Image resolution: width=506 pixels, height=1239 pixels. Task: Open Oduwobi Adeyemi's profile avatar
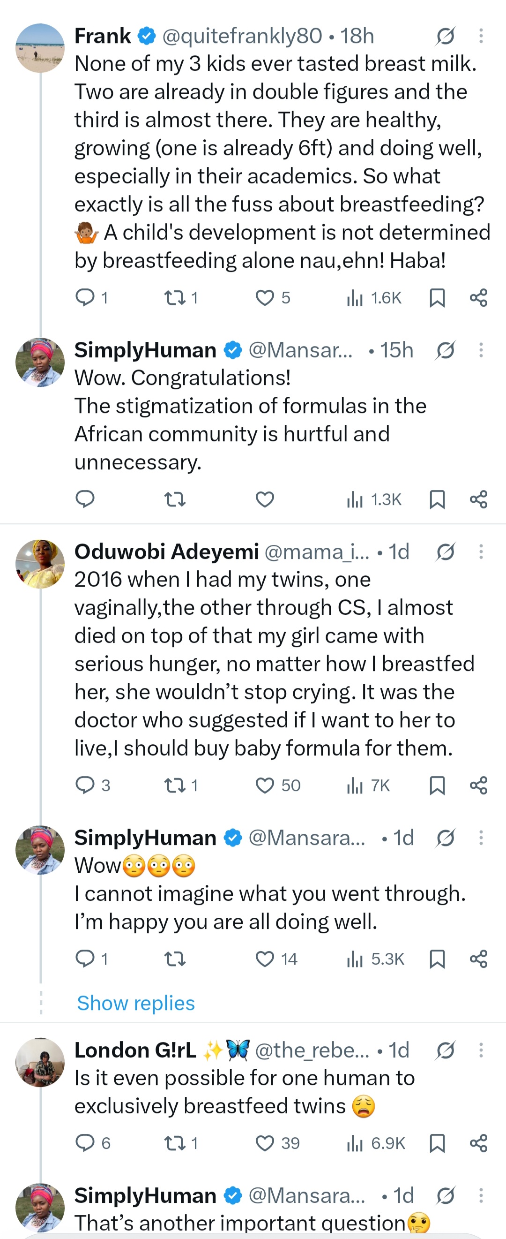pyautogui.click(x=40, y=564)
